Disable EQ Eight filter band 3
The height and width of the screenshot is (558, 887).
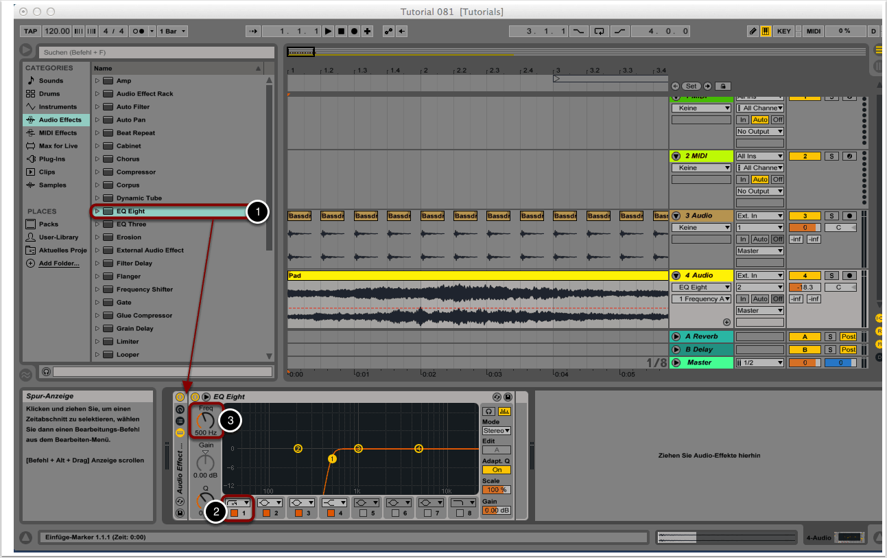300,513
